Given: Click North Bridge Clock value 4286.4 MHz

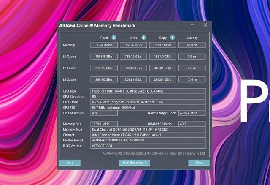Looking at the screenshot, I should (192, 113).
